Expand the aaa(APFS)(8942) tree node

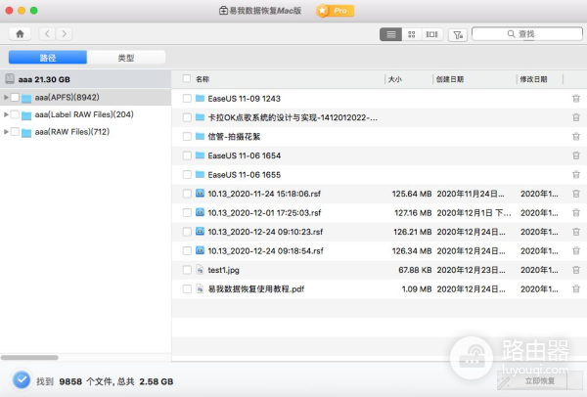pos(6,98)
